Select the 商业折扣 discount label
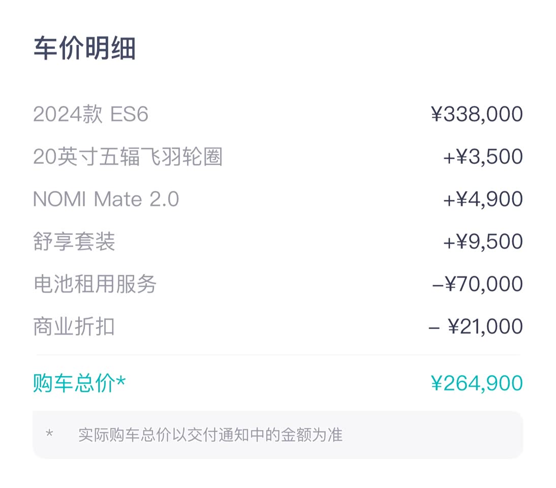This screenshot has height=488, width=556. point(74,326)
